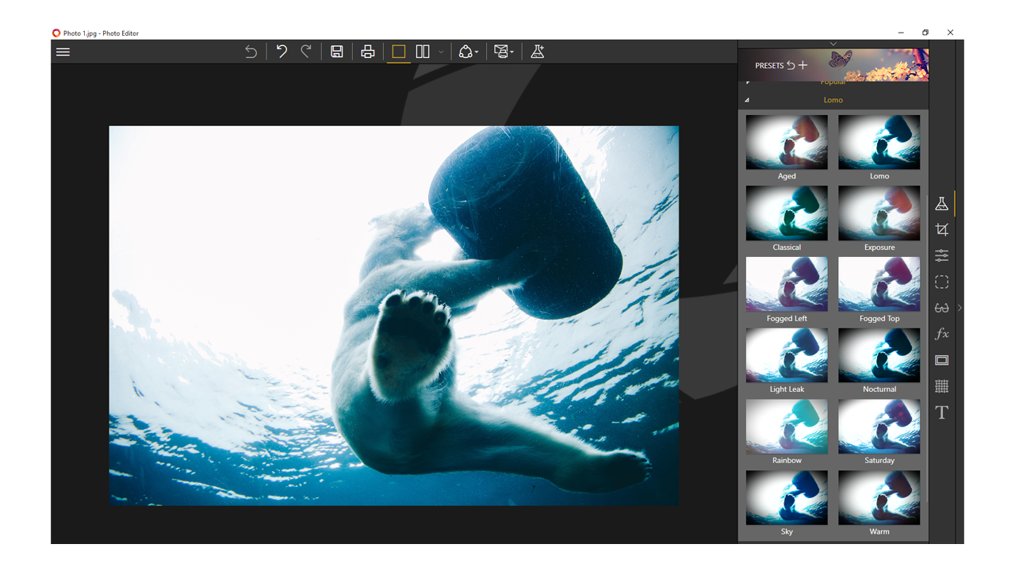
Task: Pick the Sky preset thumbnail
Action: [x=787, y=498]
